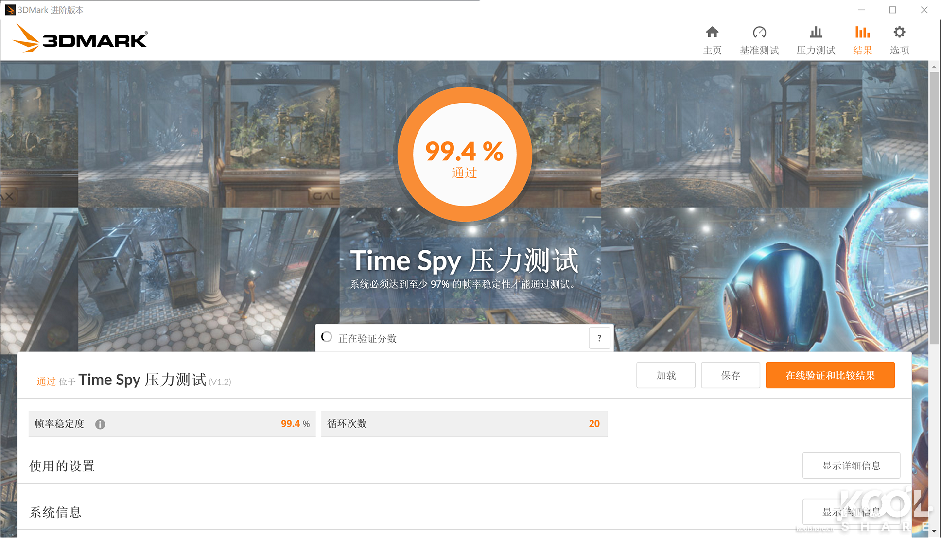The height and width of the screenshot is (538, 941).
Task: Click the 3DMark title bar app icon
Action: 10,10
